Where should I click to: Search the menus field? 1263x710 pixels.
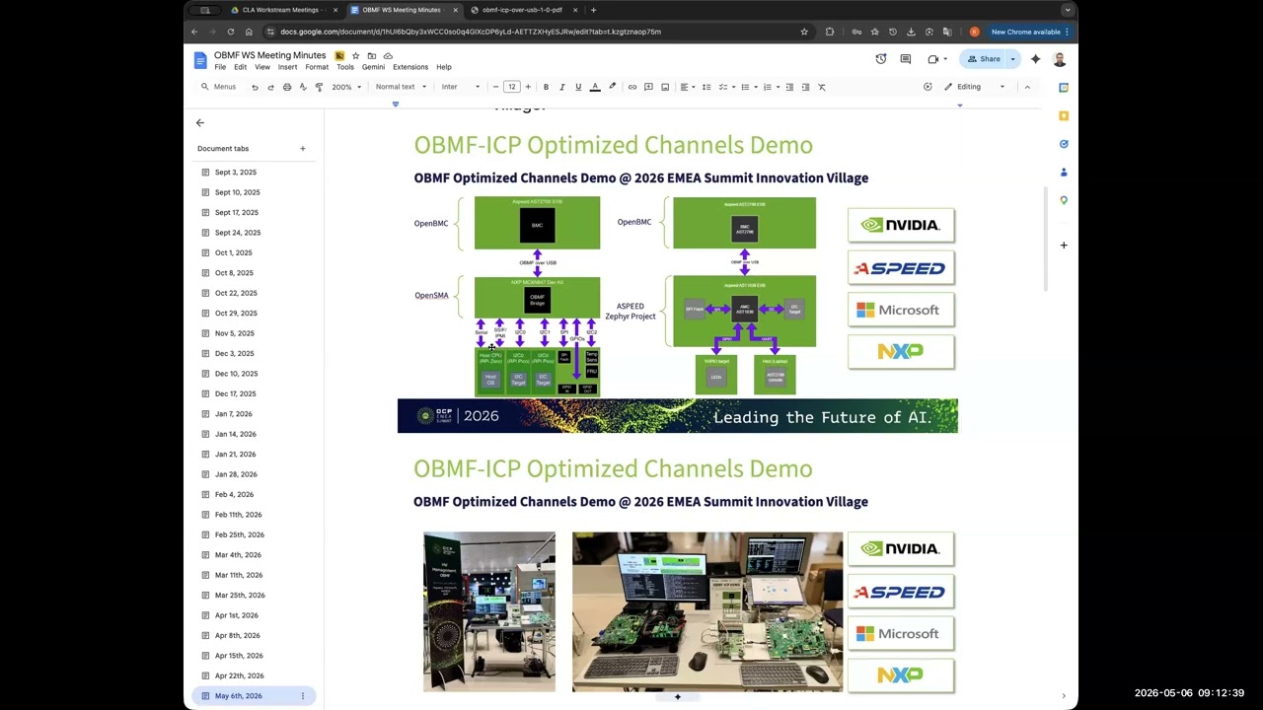[x=219, y=87]
